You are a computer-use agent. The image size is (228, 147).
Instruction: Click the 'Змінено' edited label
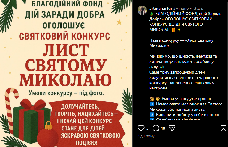coord(181,9)
